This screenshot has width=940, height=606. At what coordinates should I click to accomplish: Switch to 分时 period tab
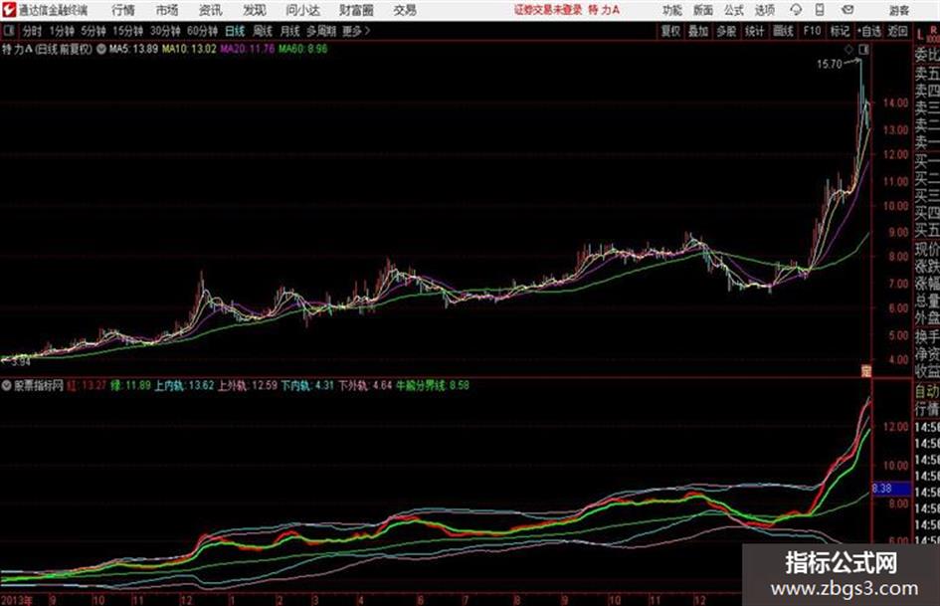(x=32, y=31)
